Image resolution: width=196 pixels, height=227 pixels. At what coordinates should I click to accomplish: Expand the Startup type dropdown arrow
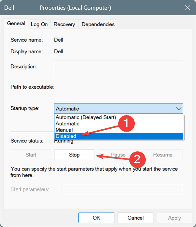coord(179,109)
